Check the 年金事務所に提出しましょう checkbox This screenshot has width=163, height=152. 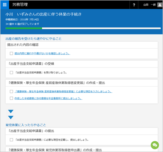[11, 98]
